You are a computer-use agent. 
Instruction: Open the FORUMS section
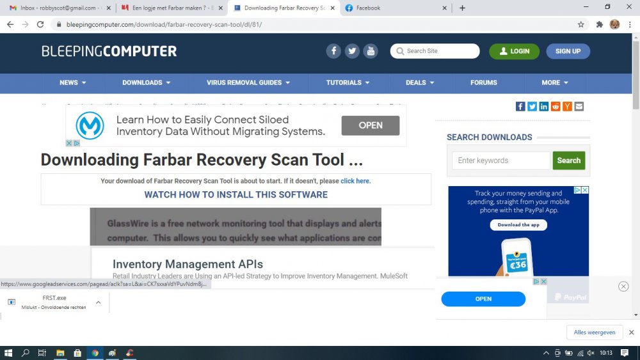(x=484, y=82)
